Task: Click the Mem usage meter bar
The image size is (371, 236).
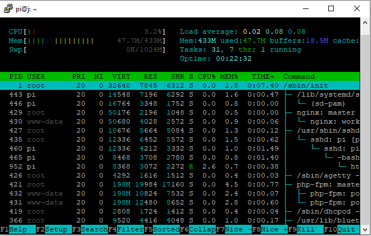Action: point(87,40)
